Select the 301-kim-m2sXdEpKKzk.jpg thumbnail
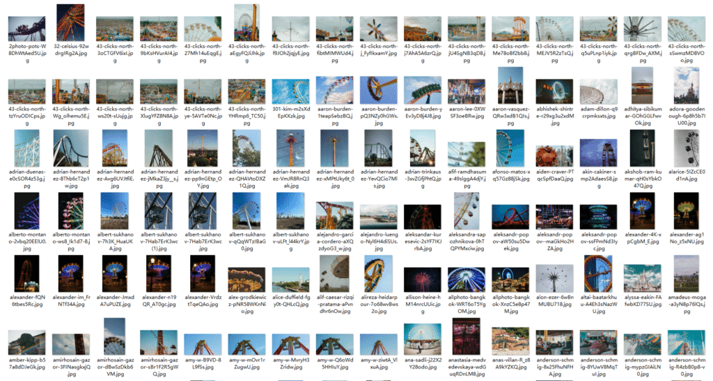713x381 pixels. 290,92
